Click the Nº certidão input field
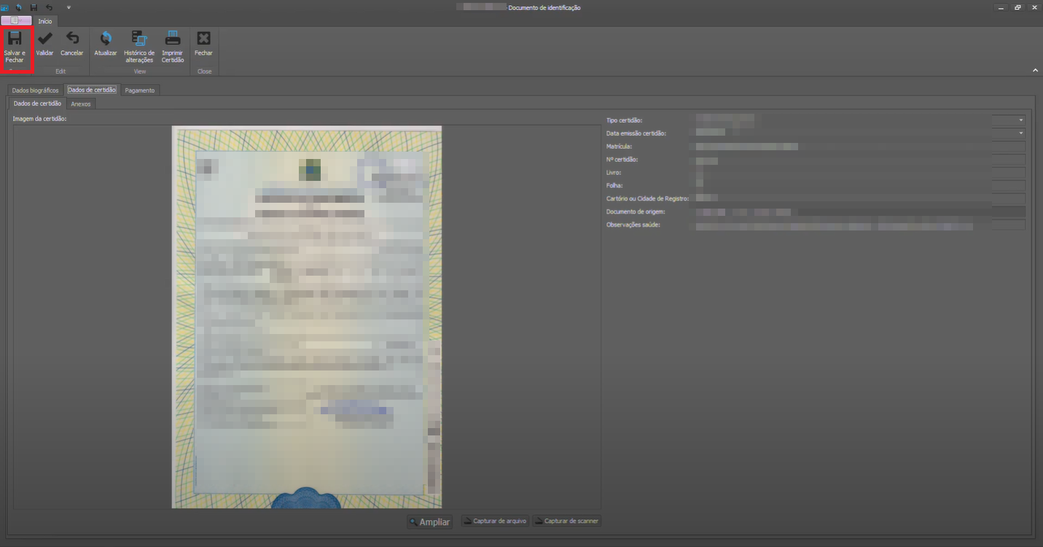The image size is (1043, 547). pyautogui.click(x=859, y=160)
